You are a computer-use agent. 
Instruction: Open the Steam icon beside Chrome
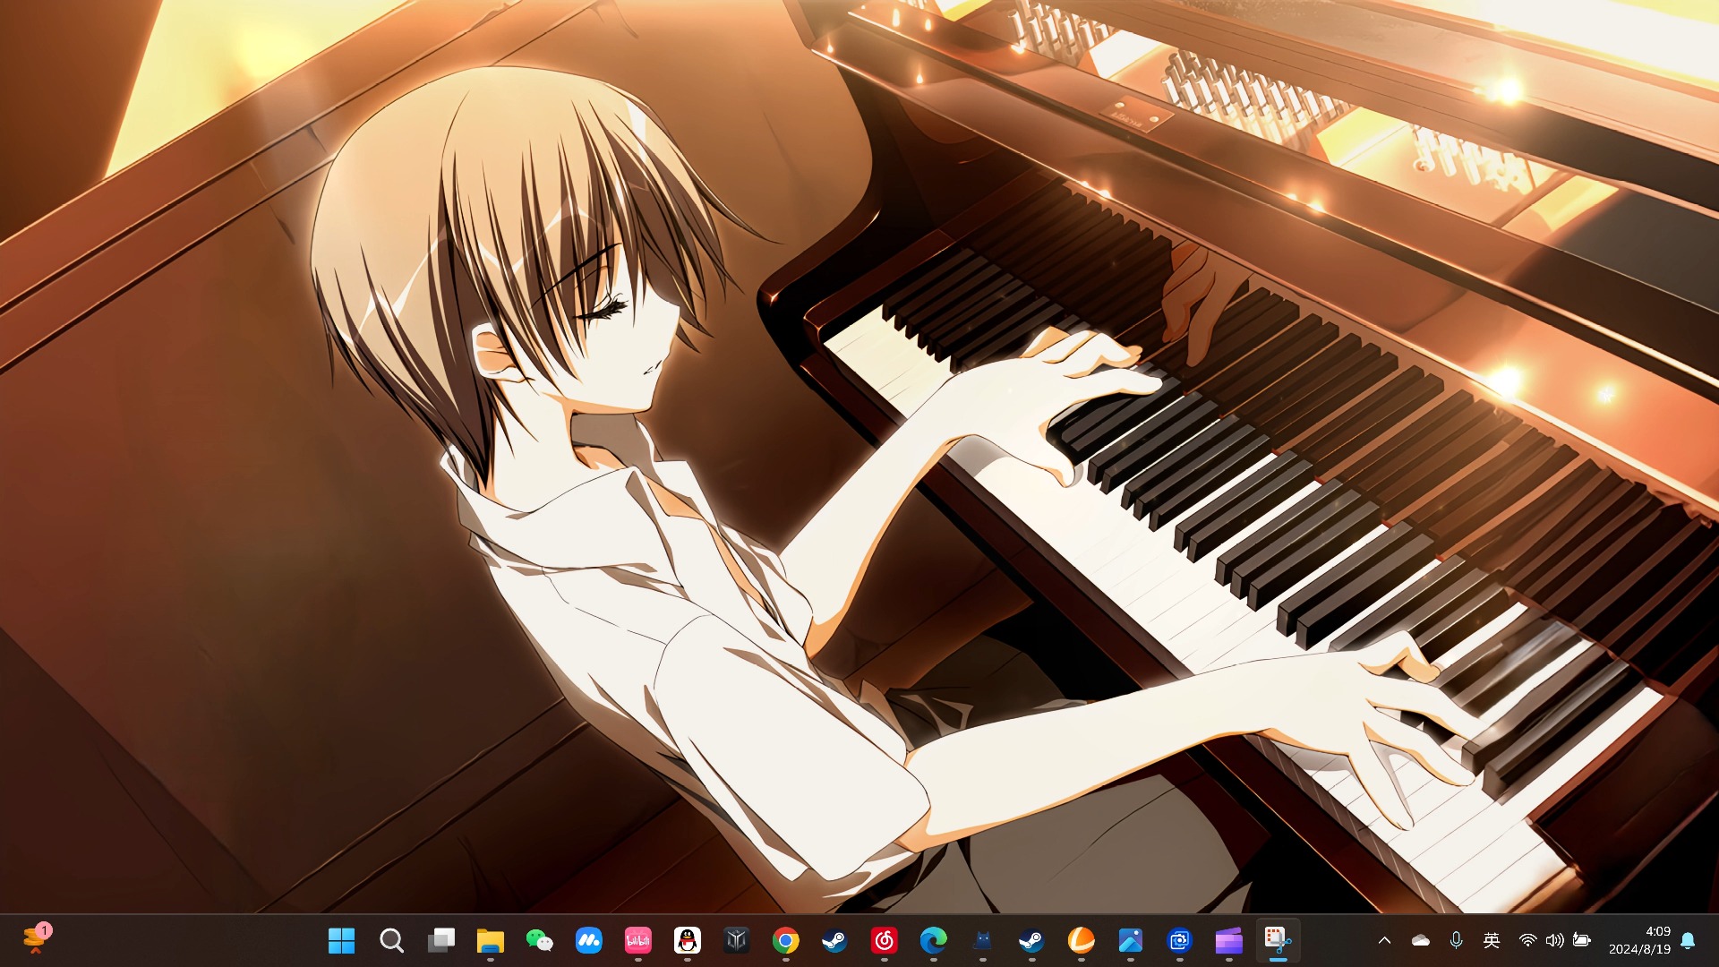tap(834, 940)
